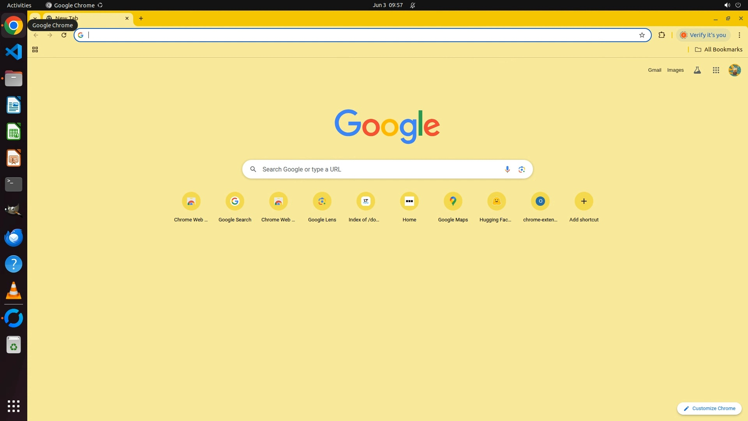Click Customize Chrome button
Image resolution: width=748 pixels, height=421 pixels.
(x=709, y=408)
